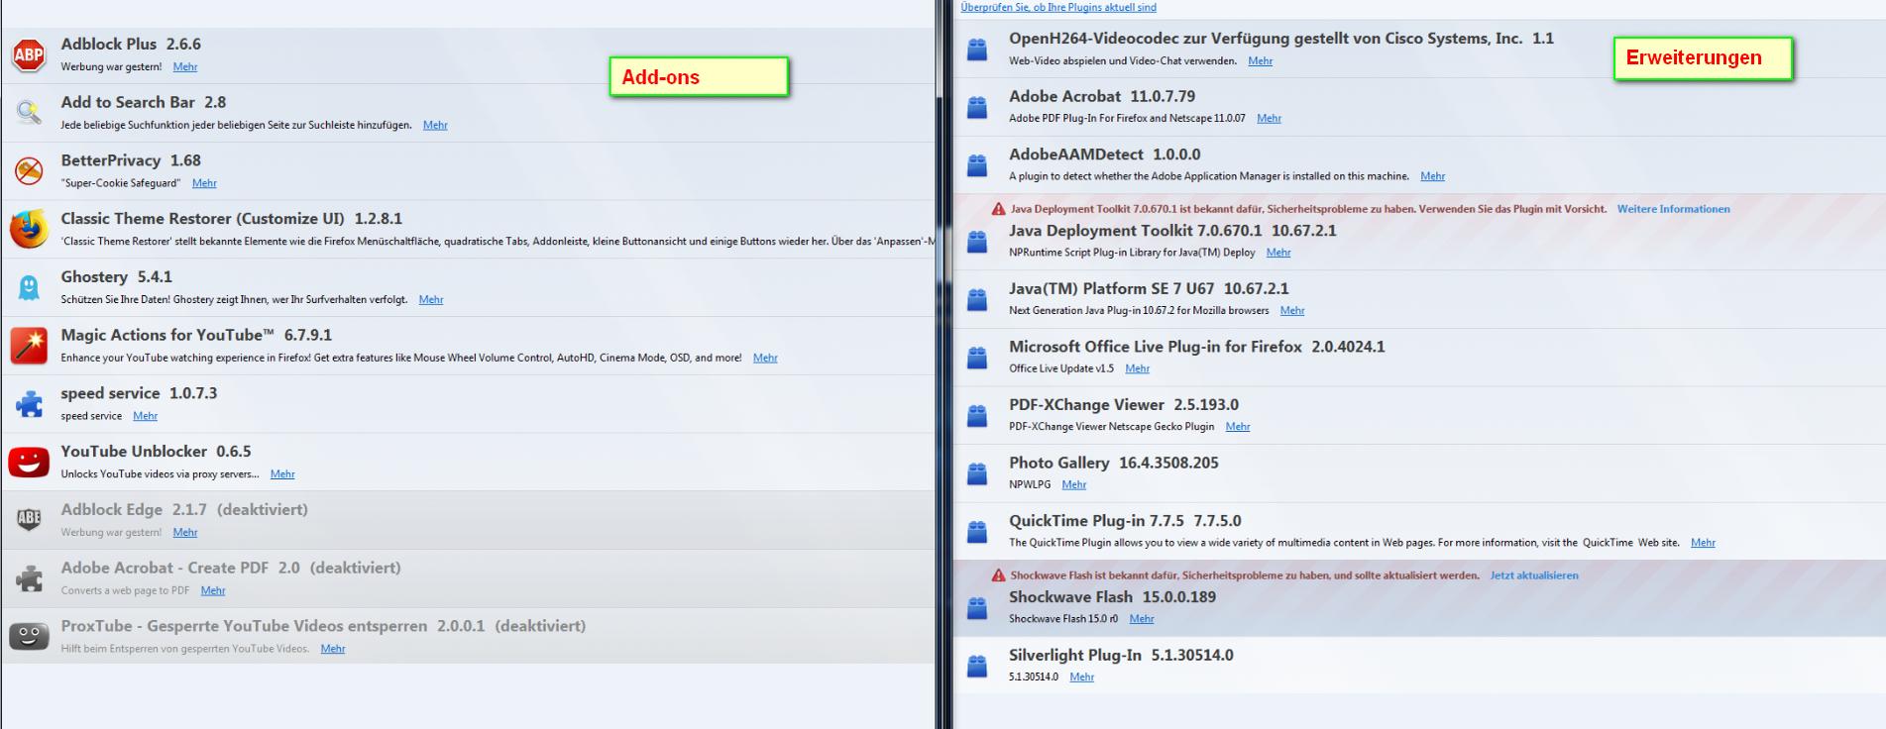
Task: Open 'Mehr' link under PDF-XChange Viewer
Action: 1238,427
